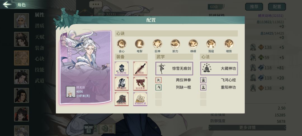Screen dimensions: 302x136
Task: Open the red sword weapon slot
Action: tap(140, 68)
